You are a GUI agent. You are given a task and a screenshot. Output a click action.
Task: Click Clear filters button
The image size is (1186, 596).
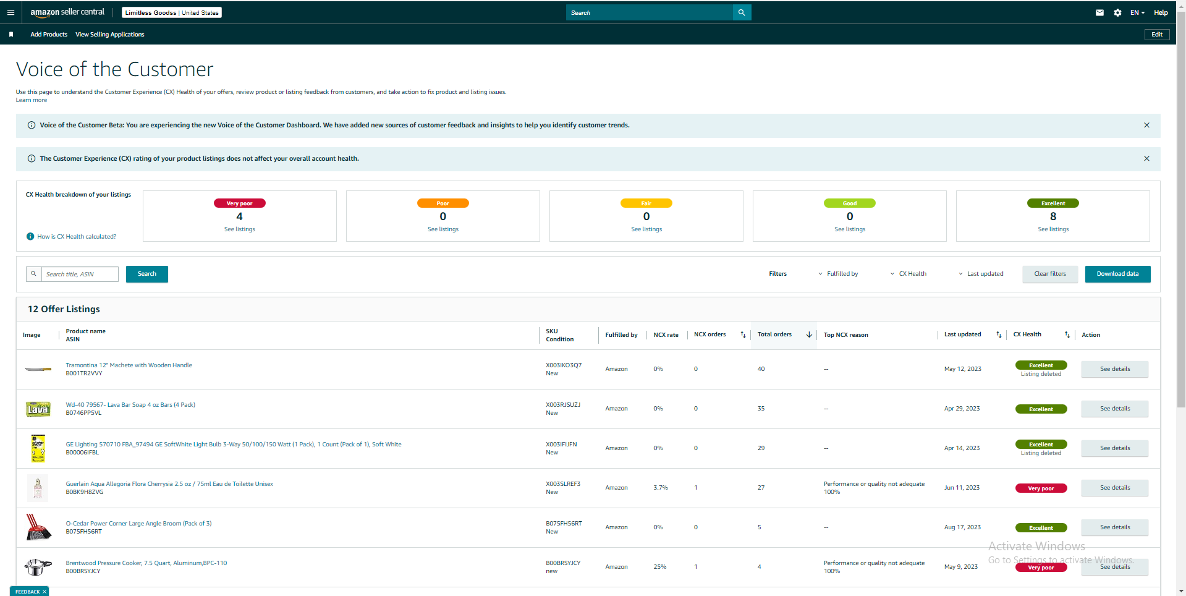click(1050, 274)
